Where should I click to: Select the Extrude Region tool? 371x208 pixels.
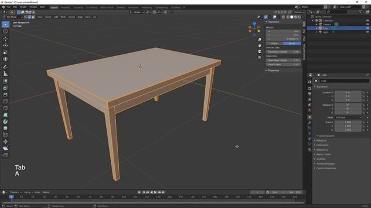coord(5,81)
